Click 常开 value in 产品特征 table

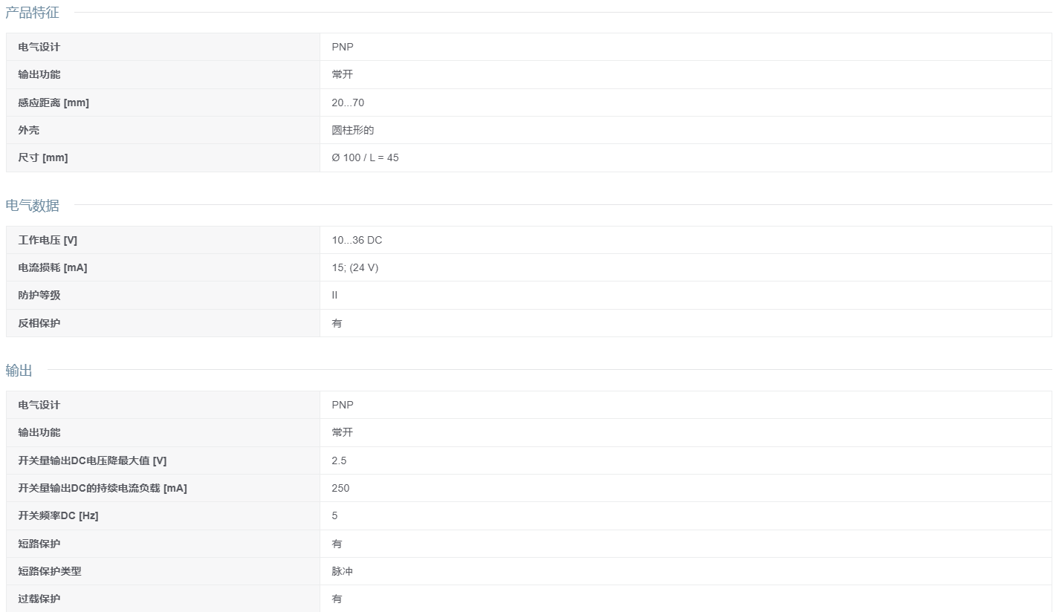(x=343, y=74)
